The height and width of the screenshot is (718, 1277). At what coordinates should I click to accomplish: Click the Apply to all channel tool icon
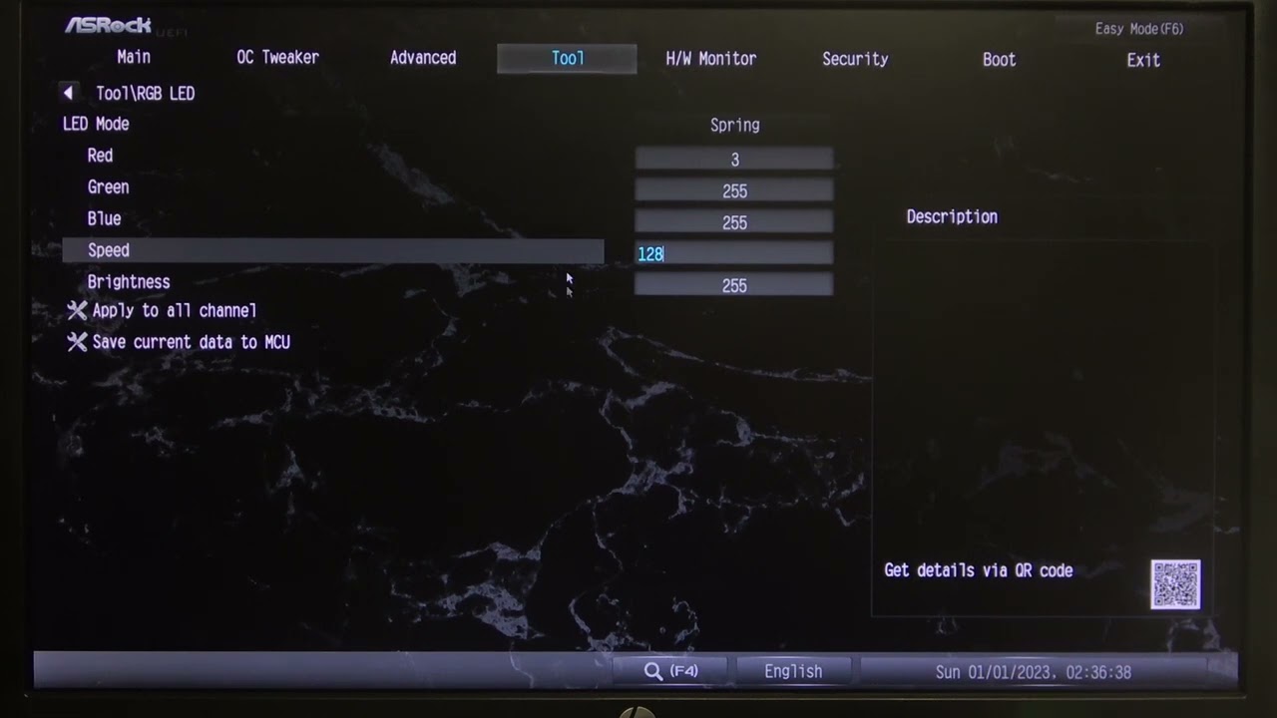[77, 310]
